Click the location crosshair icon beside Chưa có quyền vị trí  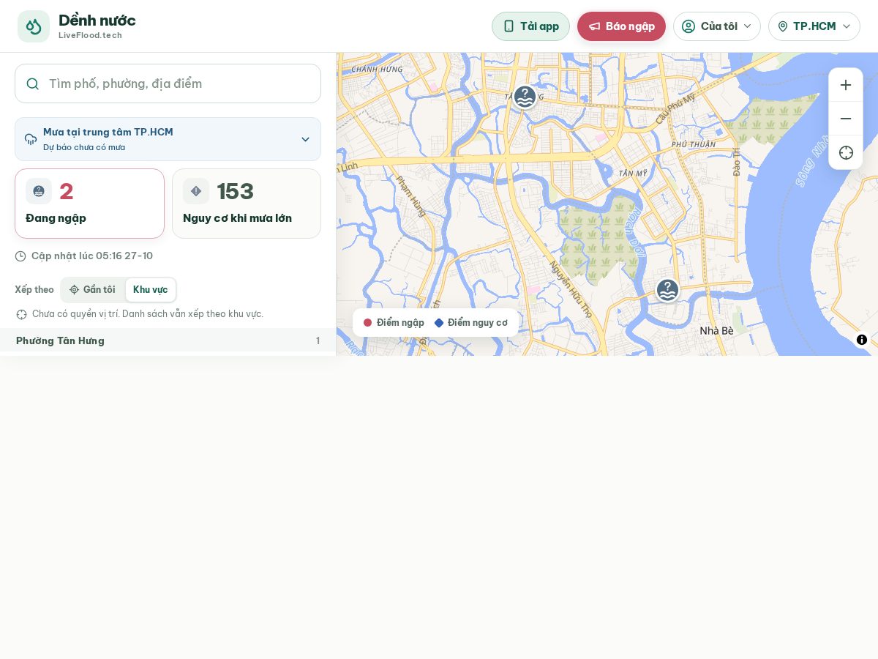click(21, 314)
